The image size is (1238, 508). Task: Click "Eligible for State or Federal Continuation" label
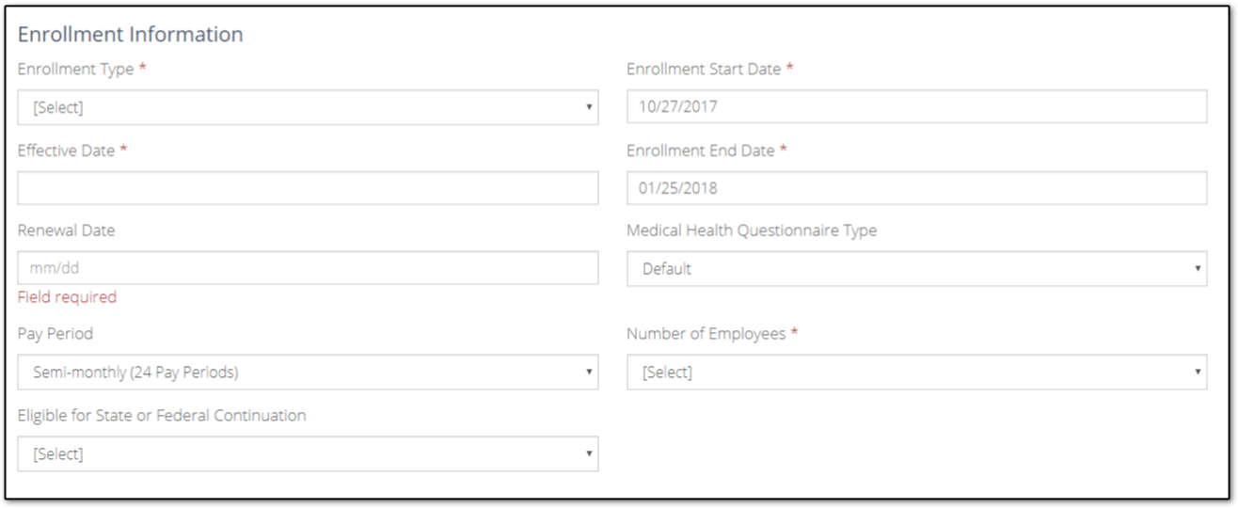(x=162, y=415)
